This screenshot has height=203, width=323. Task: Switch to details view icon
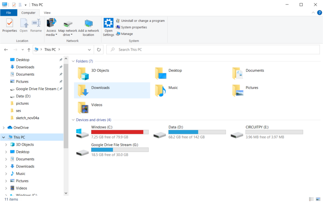click(x=311, y=199)
